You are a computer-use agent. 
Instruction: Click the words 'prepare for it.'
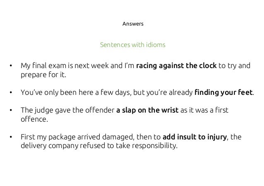point(43,75)
